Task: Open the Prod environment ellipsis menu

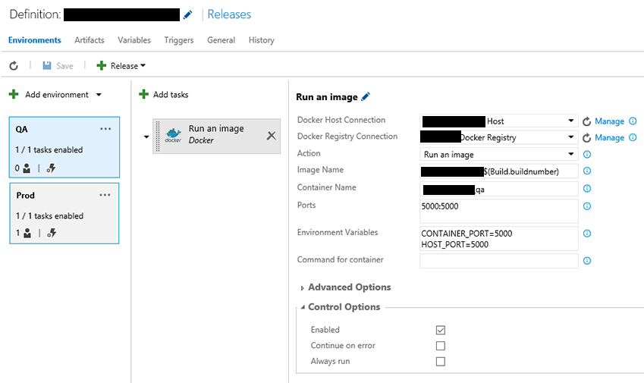Action: [105, 196]
